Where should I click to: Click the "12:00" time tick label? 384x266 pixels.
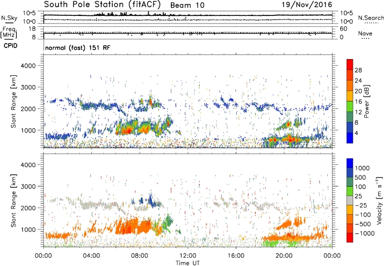188,256
